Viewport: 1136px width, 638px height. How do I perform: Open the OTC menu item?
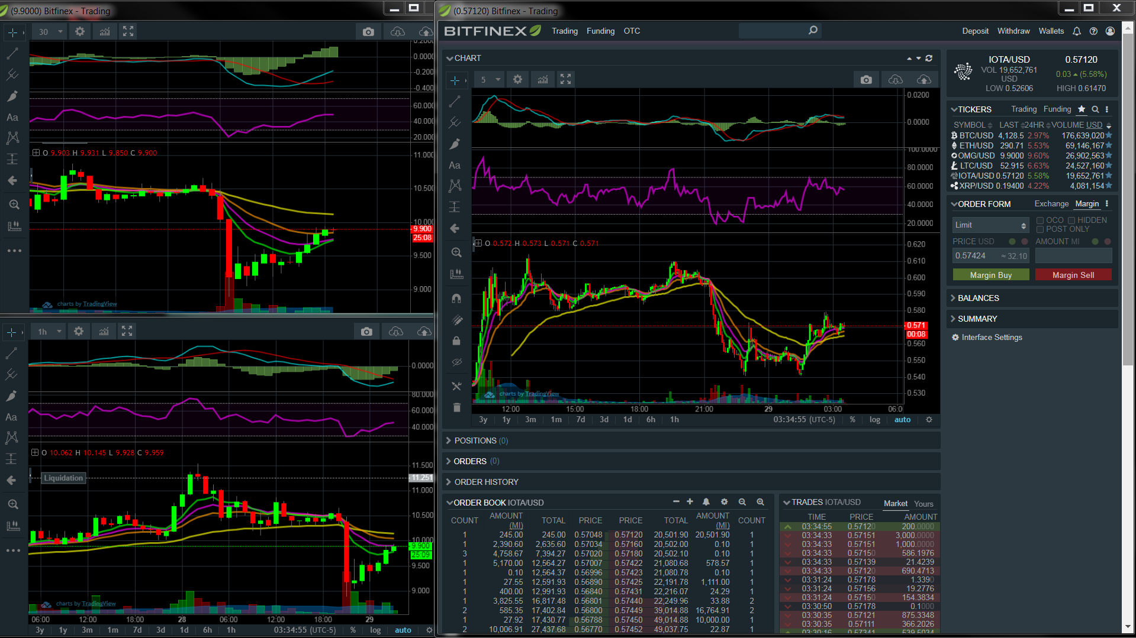click(x=632, y=31)
